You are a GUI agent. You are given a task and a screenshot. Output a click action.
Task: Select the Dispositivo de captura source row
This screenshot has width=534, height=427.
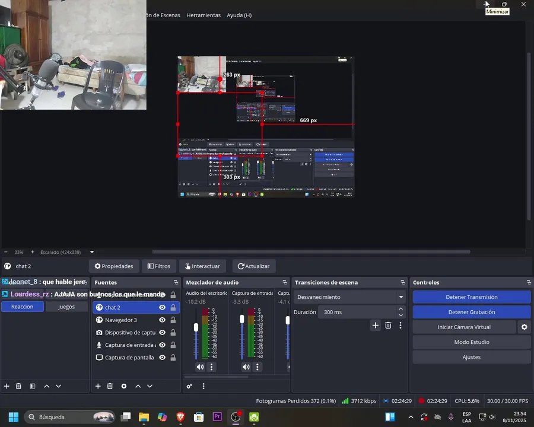pyautogui.click(x=135, y=332)
